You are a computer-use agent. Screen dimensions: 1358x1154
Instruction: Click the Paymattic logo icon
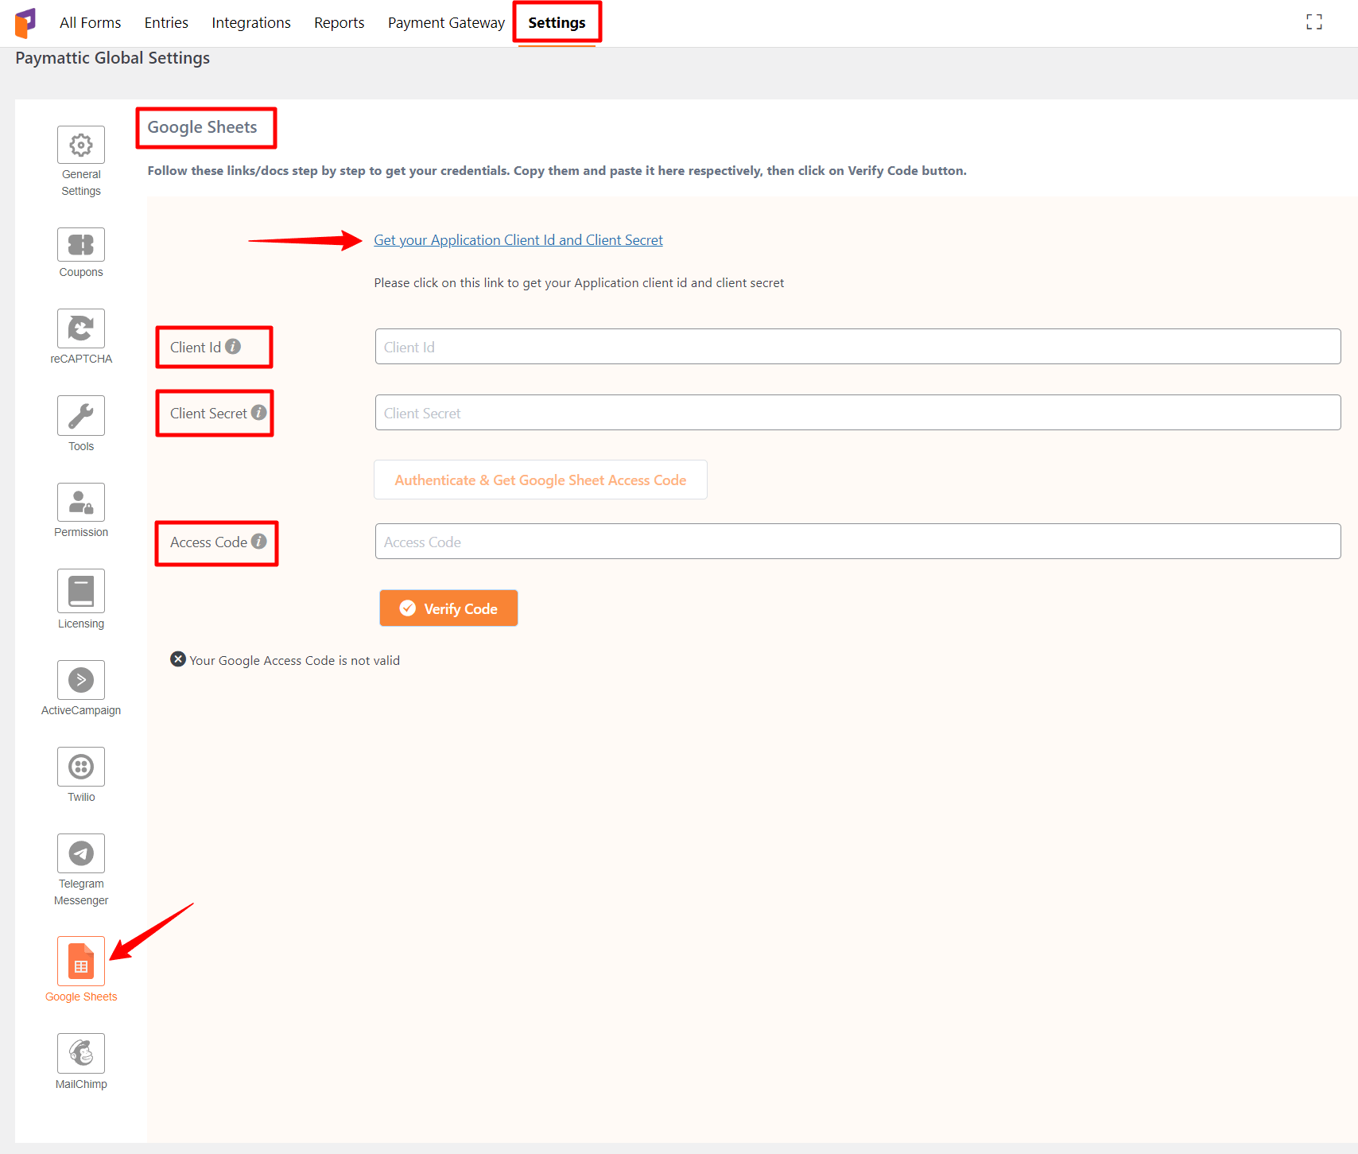pyautogui.click(x=25, y=23)
